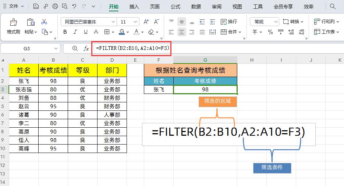This screenshot has height=186, width=344.
Task: Open the number format 常规 dropdown
Action: click(x=265, y=22)
